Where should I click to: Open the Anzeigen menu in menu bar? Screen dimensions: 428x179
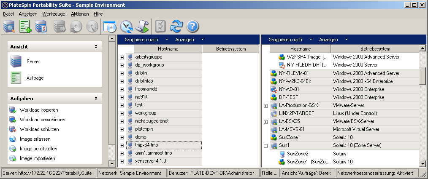click(28, 14)
